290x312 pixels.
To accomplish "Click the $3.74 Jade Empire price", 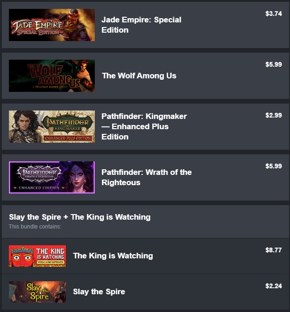I will click(x=274, y=14).
